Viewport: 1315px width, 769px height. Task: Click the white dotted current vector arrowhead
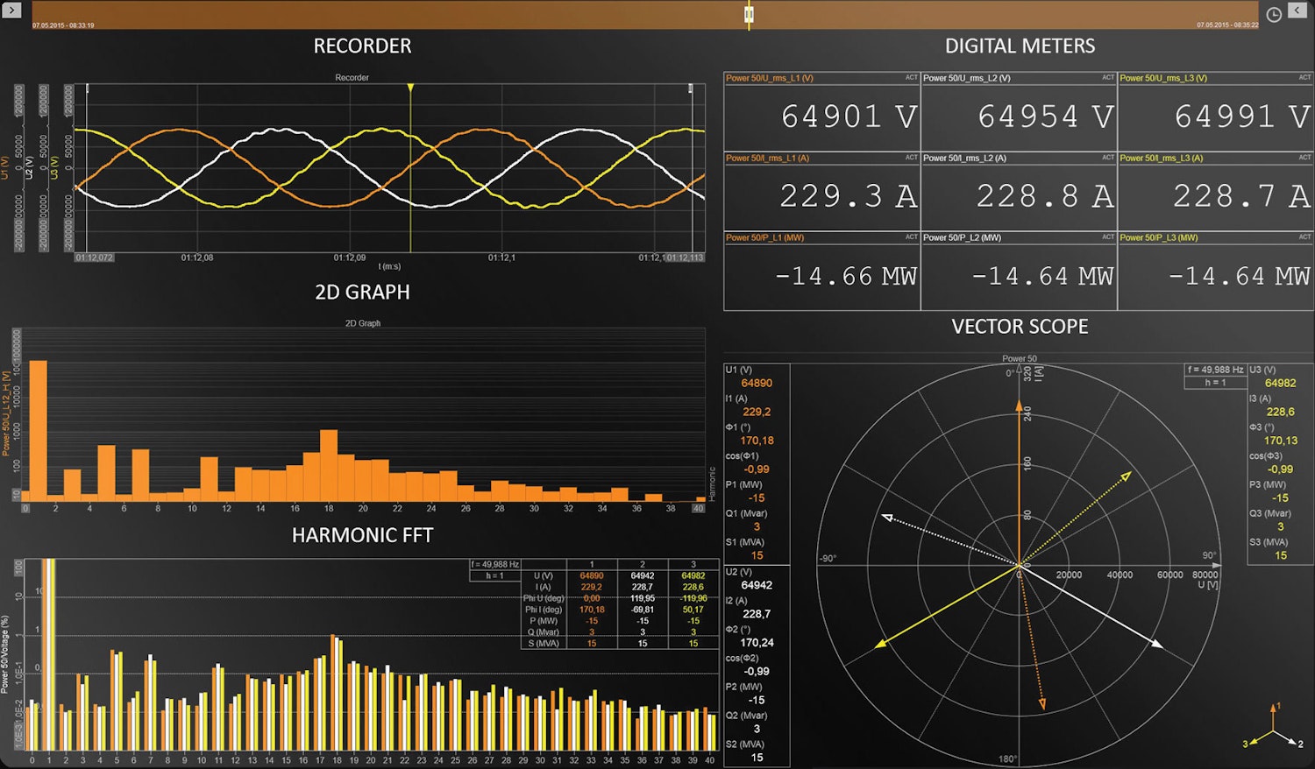(886, 518)
